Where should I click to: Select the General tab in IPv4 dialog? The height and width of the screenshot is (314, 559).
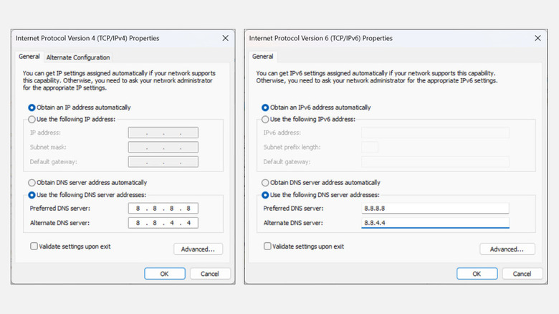tap(29, 57)
